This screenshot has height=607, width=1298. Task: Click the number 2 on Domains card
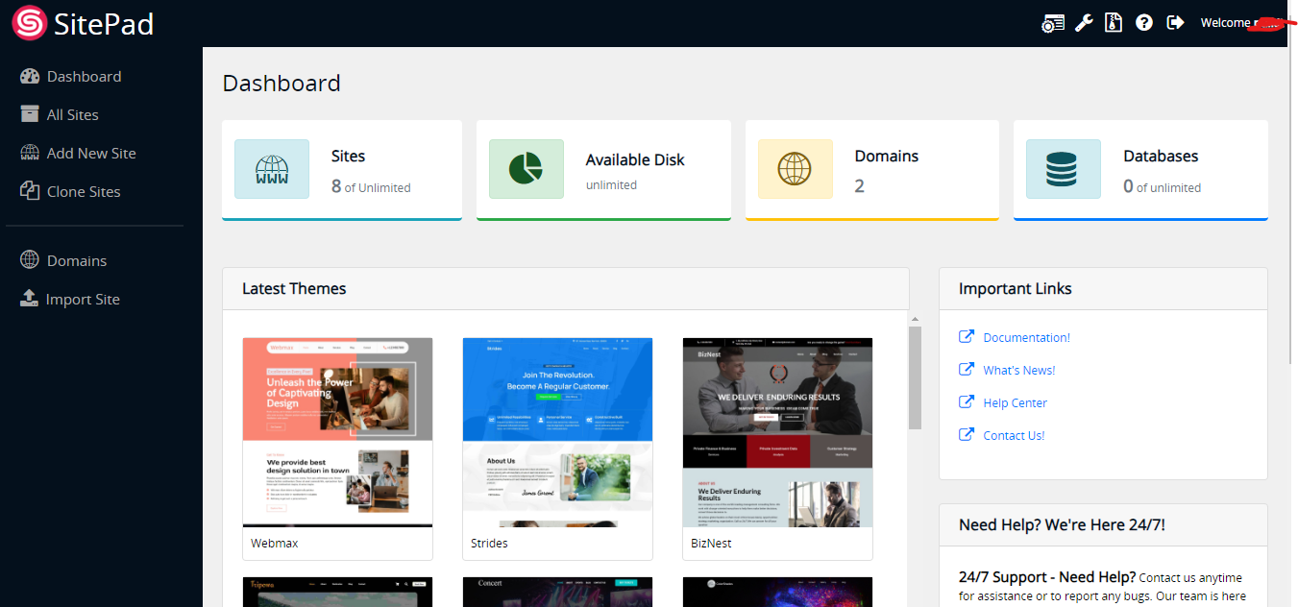click(x=860, y=186)
